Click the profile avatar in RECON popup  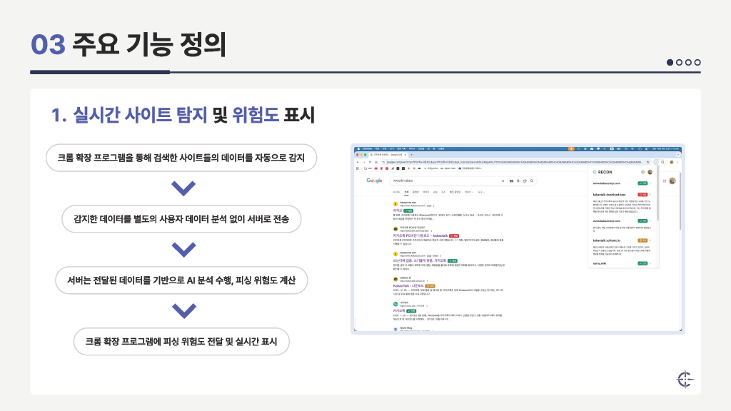[650, 172]
